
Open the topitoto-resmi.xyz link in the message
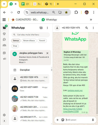pos(75,90)
